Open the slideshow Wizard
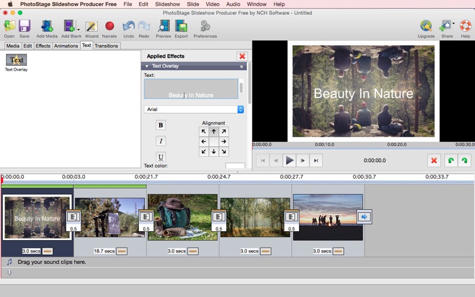 (x=91, y=26)
